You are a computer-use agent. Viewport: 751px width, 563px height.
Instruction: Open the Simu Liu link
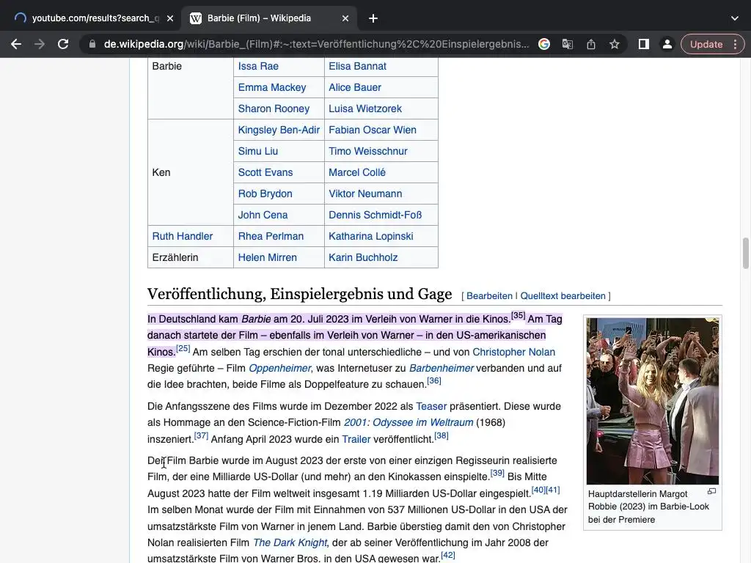(257, 151)
